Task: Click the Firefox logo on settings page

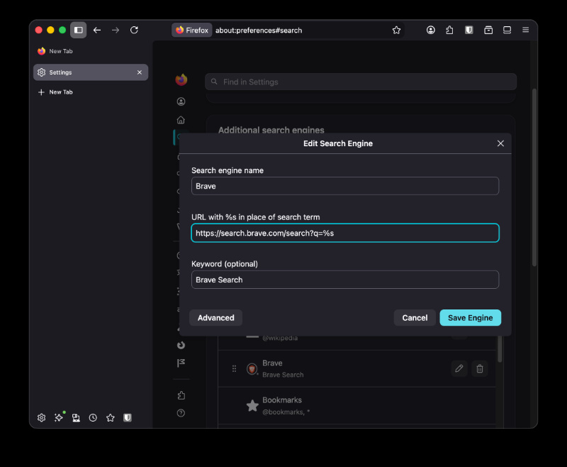Action: (x=181, y=79)
